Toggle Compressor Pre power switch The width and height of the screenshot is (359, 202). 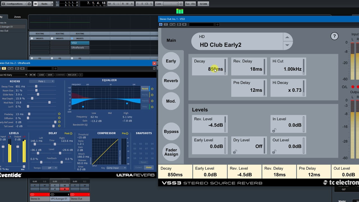point(127,134)
